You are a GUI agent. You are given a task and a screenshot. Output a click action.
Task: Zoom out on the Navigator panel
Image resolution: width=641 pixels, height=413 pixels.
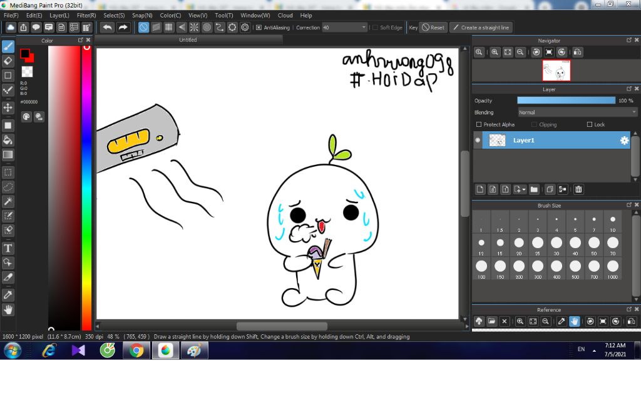pos(520,52)
